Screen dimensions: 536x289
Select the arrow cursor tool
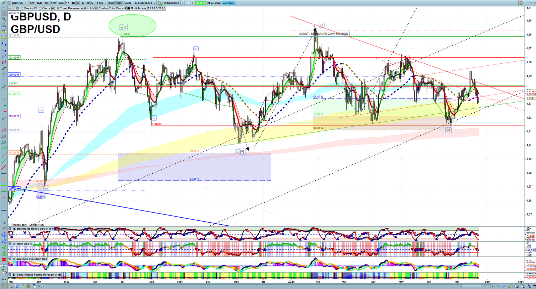4,13
